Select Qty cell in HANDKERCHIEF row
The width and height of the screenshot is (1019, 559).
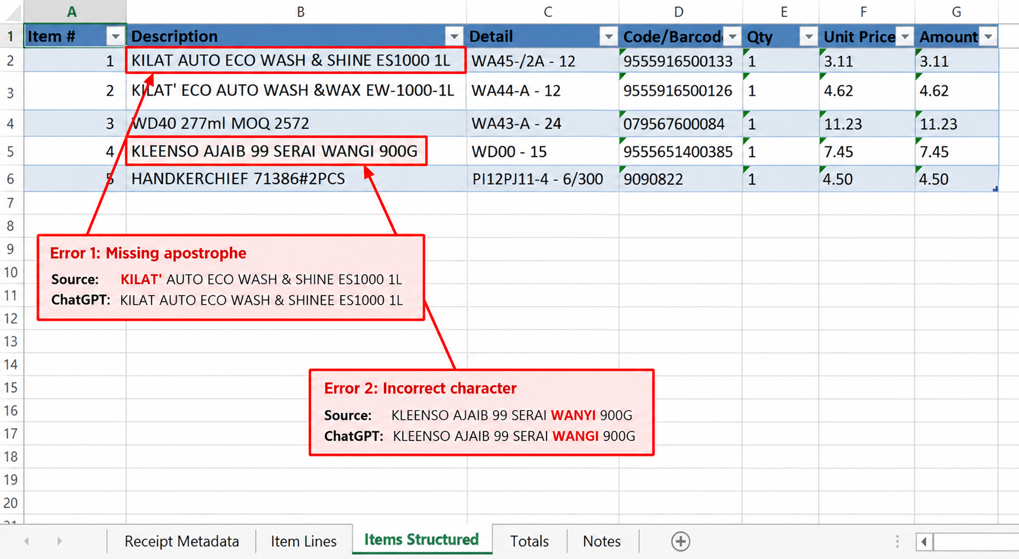tap(781, 179)
